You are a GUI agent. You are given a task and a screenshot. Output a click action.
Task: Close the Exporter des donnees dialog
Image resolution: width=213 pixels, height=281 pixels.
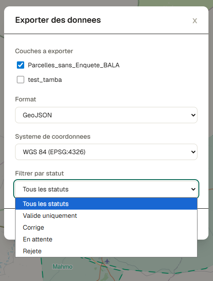(x=195, y=21)
